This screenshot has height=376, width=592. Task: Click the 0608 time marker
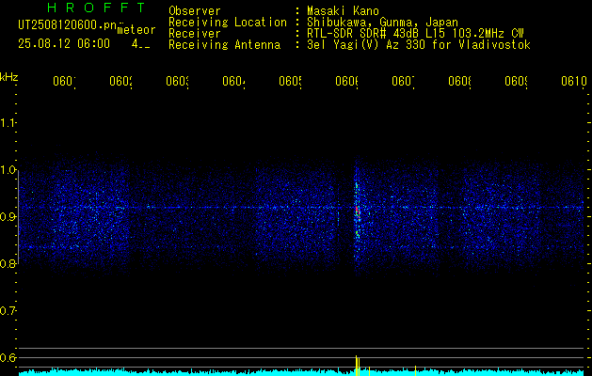(x=460, y=82)
